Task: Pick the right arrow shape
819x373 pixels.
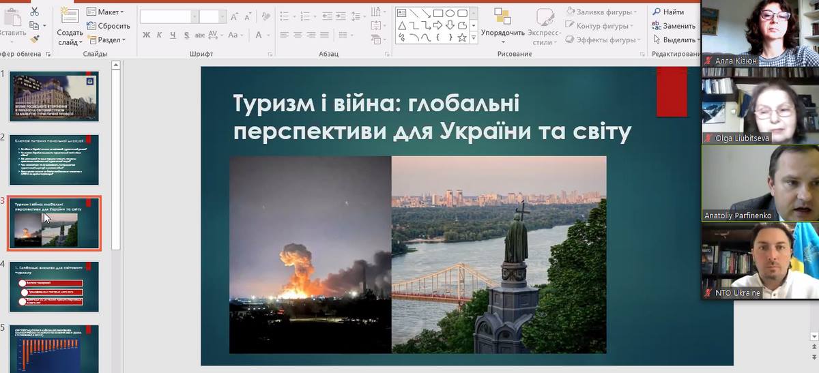Action: tap(437, 25)
